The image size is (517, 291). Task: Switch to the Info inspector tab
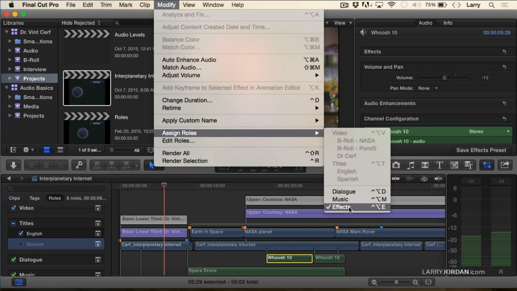(x=448, y=23)
